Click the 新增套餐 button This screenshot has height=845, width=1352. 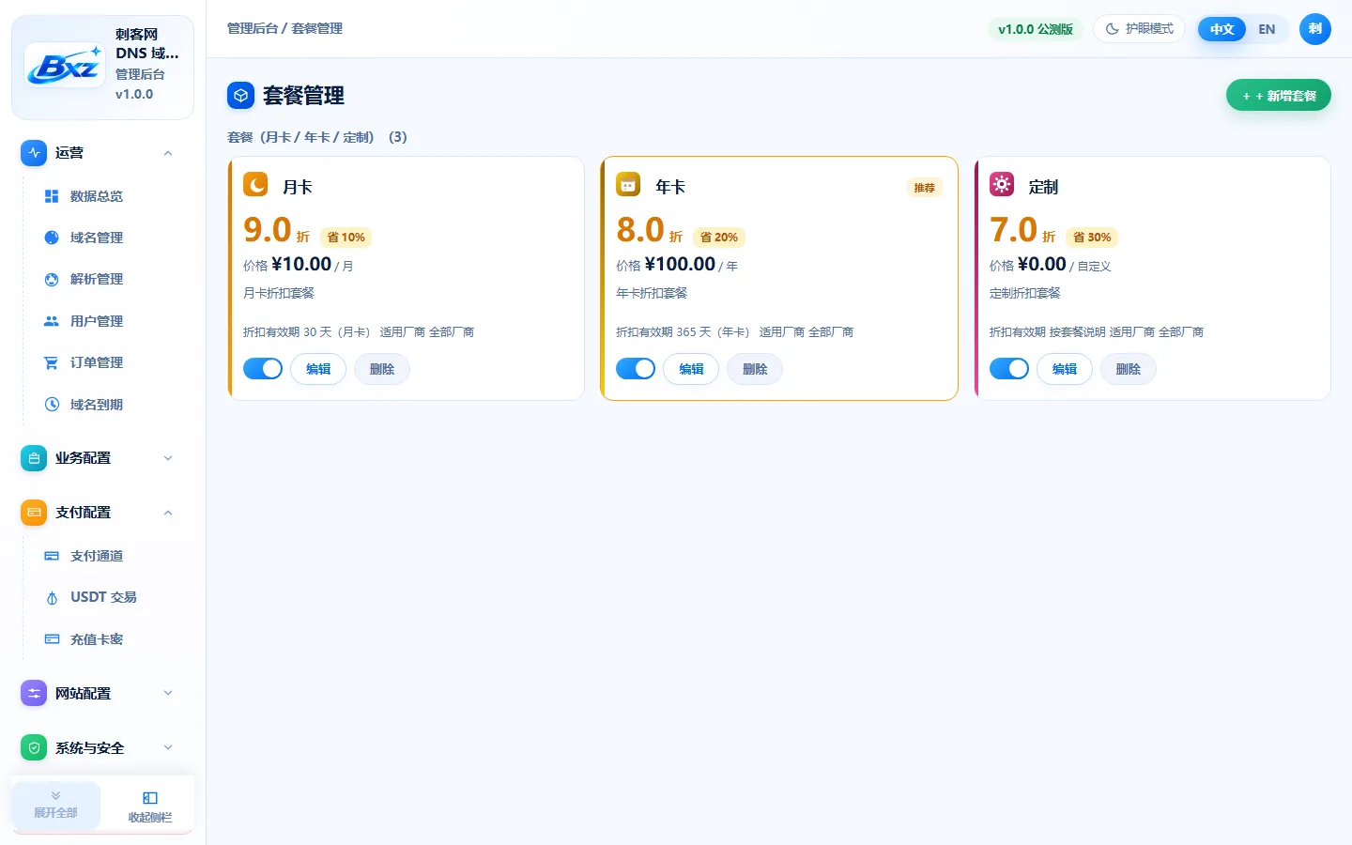click(x=1279, y=96)
